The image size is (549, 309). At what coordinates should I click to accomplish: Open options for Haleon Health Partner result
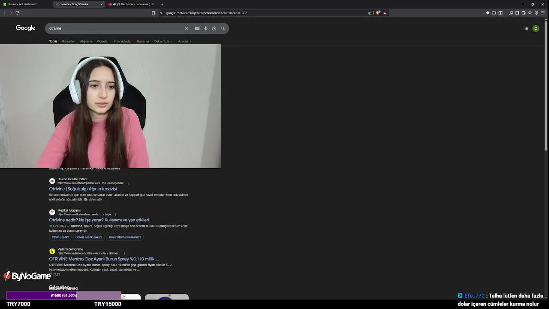point(128,183)
